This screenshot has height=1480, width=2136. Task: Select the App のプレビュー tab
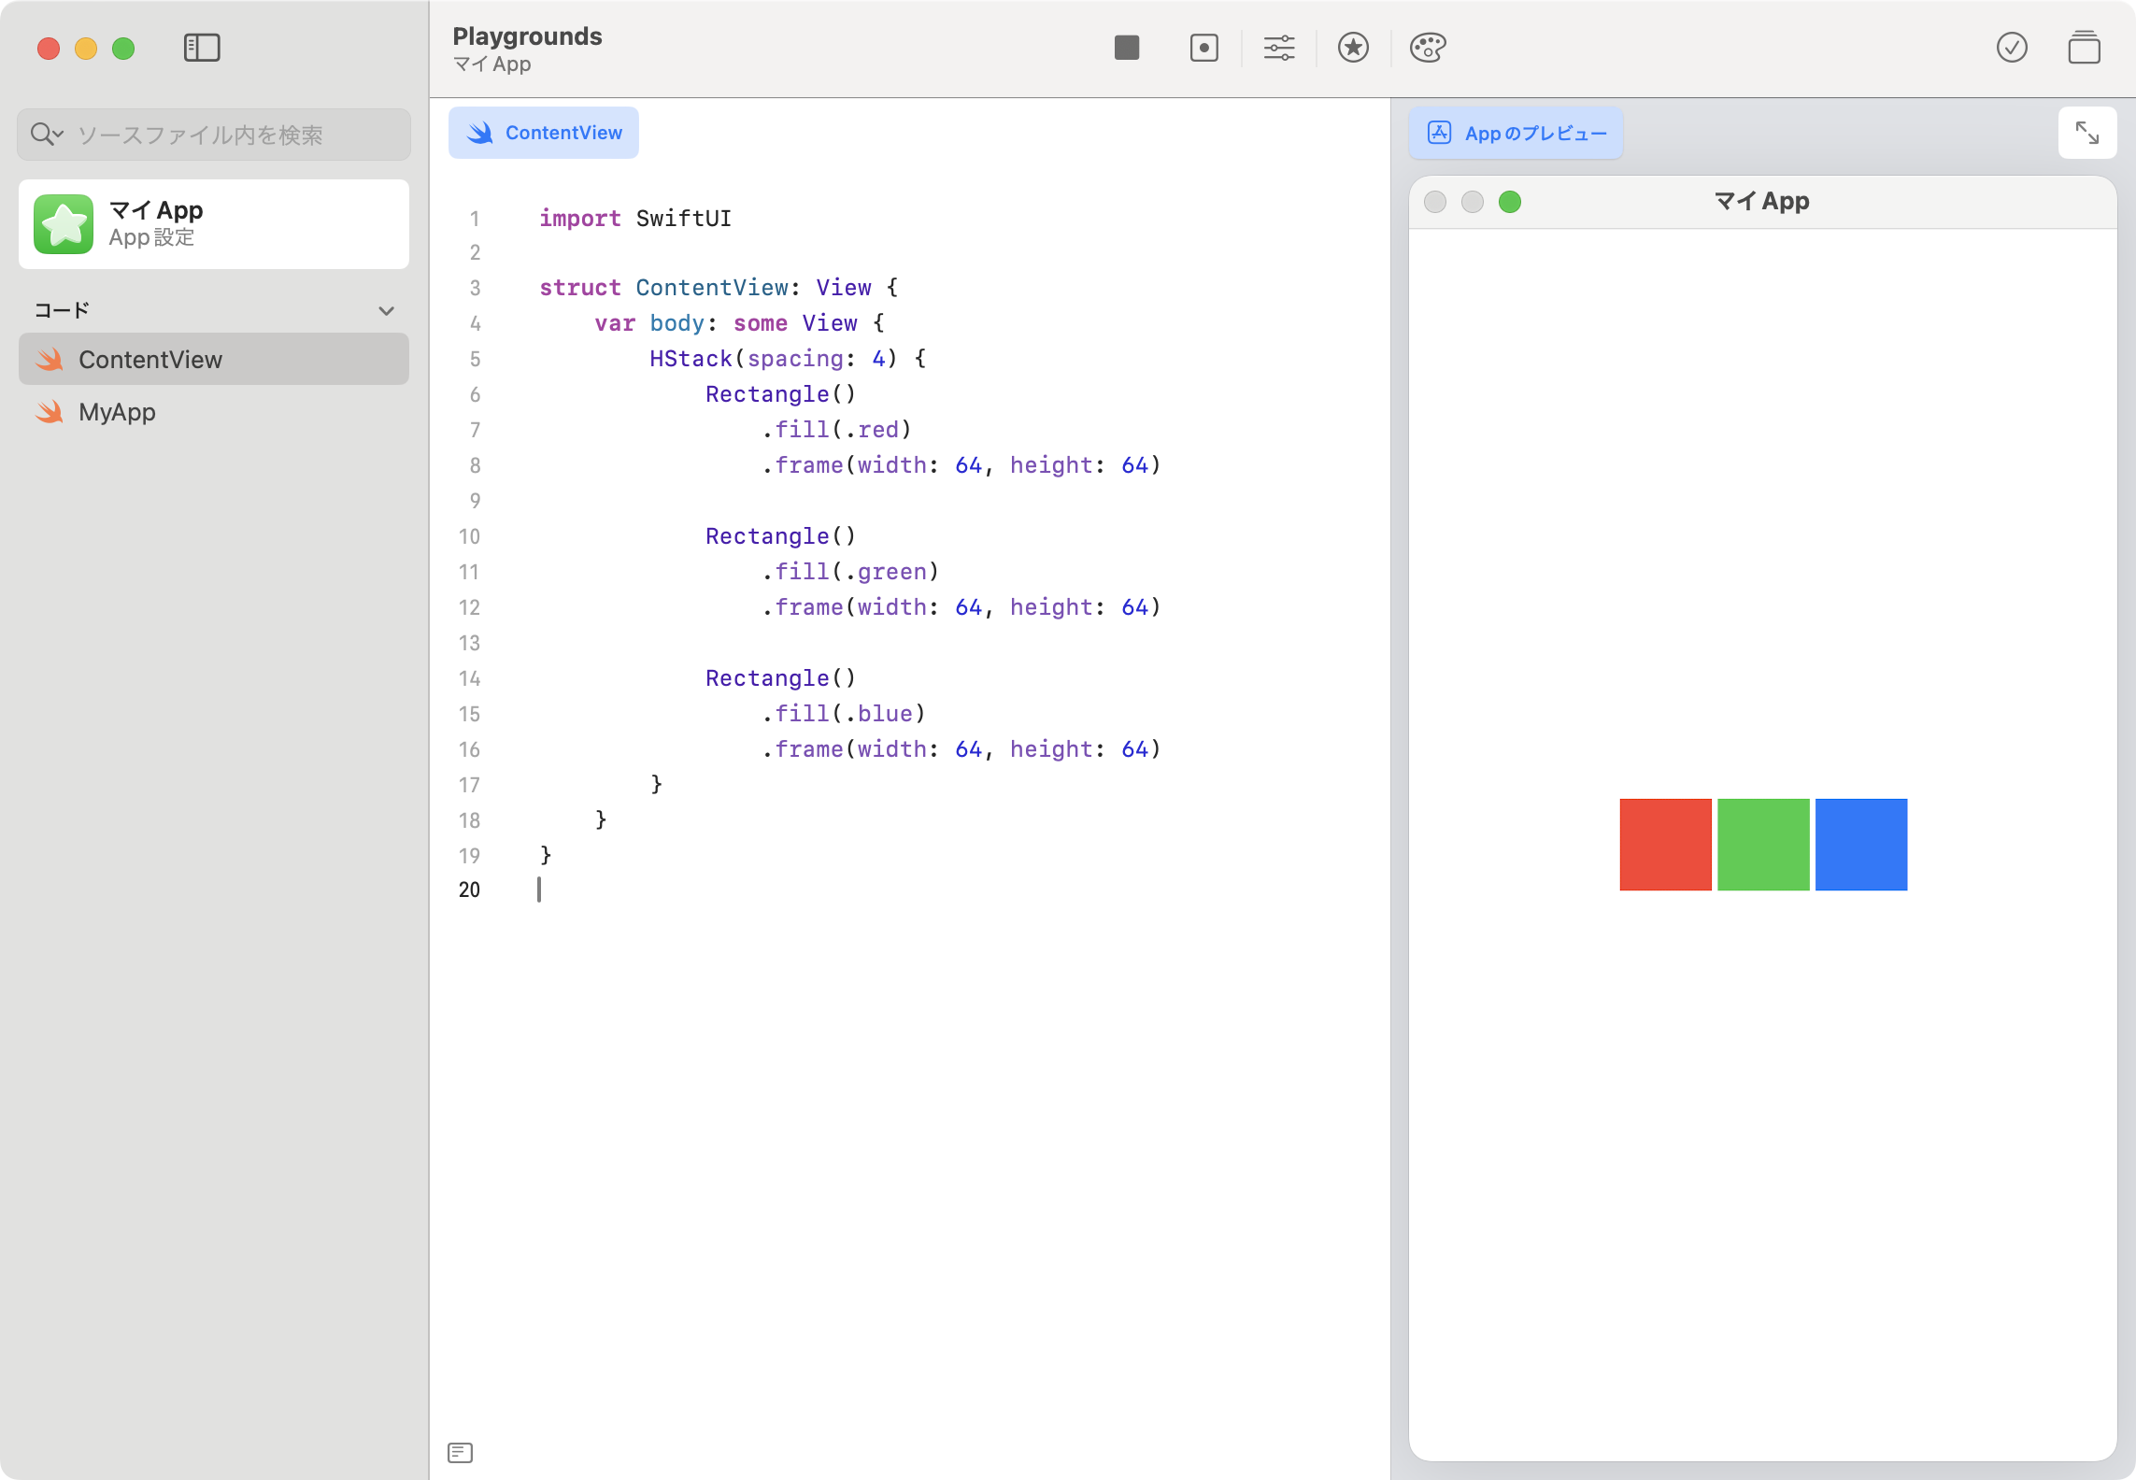point(1516,134)
